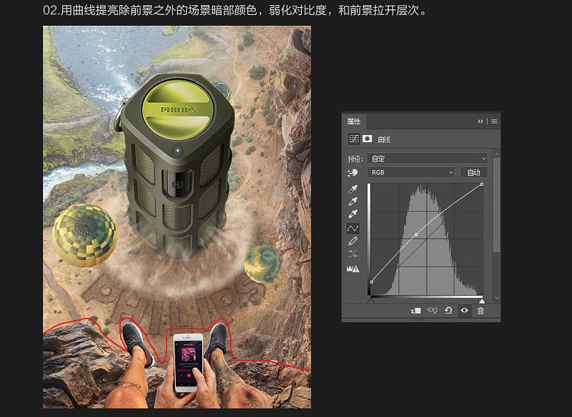
Task: Click the 自动 auto-adjust button
Action: click(475, 172)
